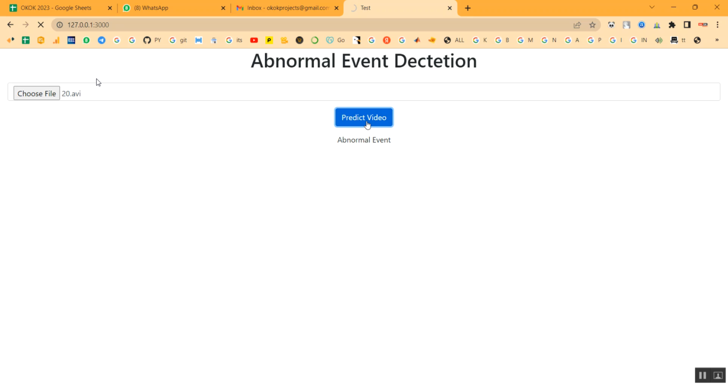The height and width of the screenshot is (385, 728).
Task: Open the Google 'N' bookmark
Action: (x=549, y=40)
